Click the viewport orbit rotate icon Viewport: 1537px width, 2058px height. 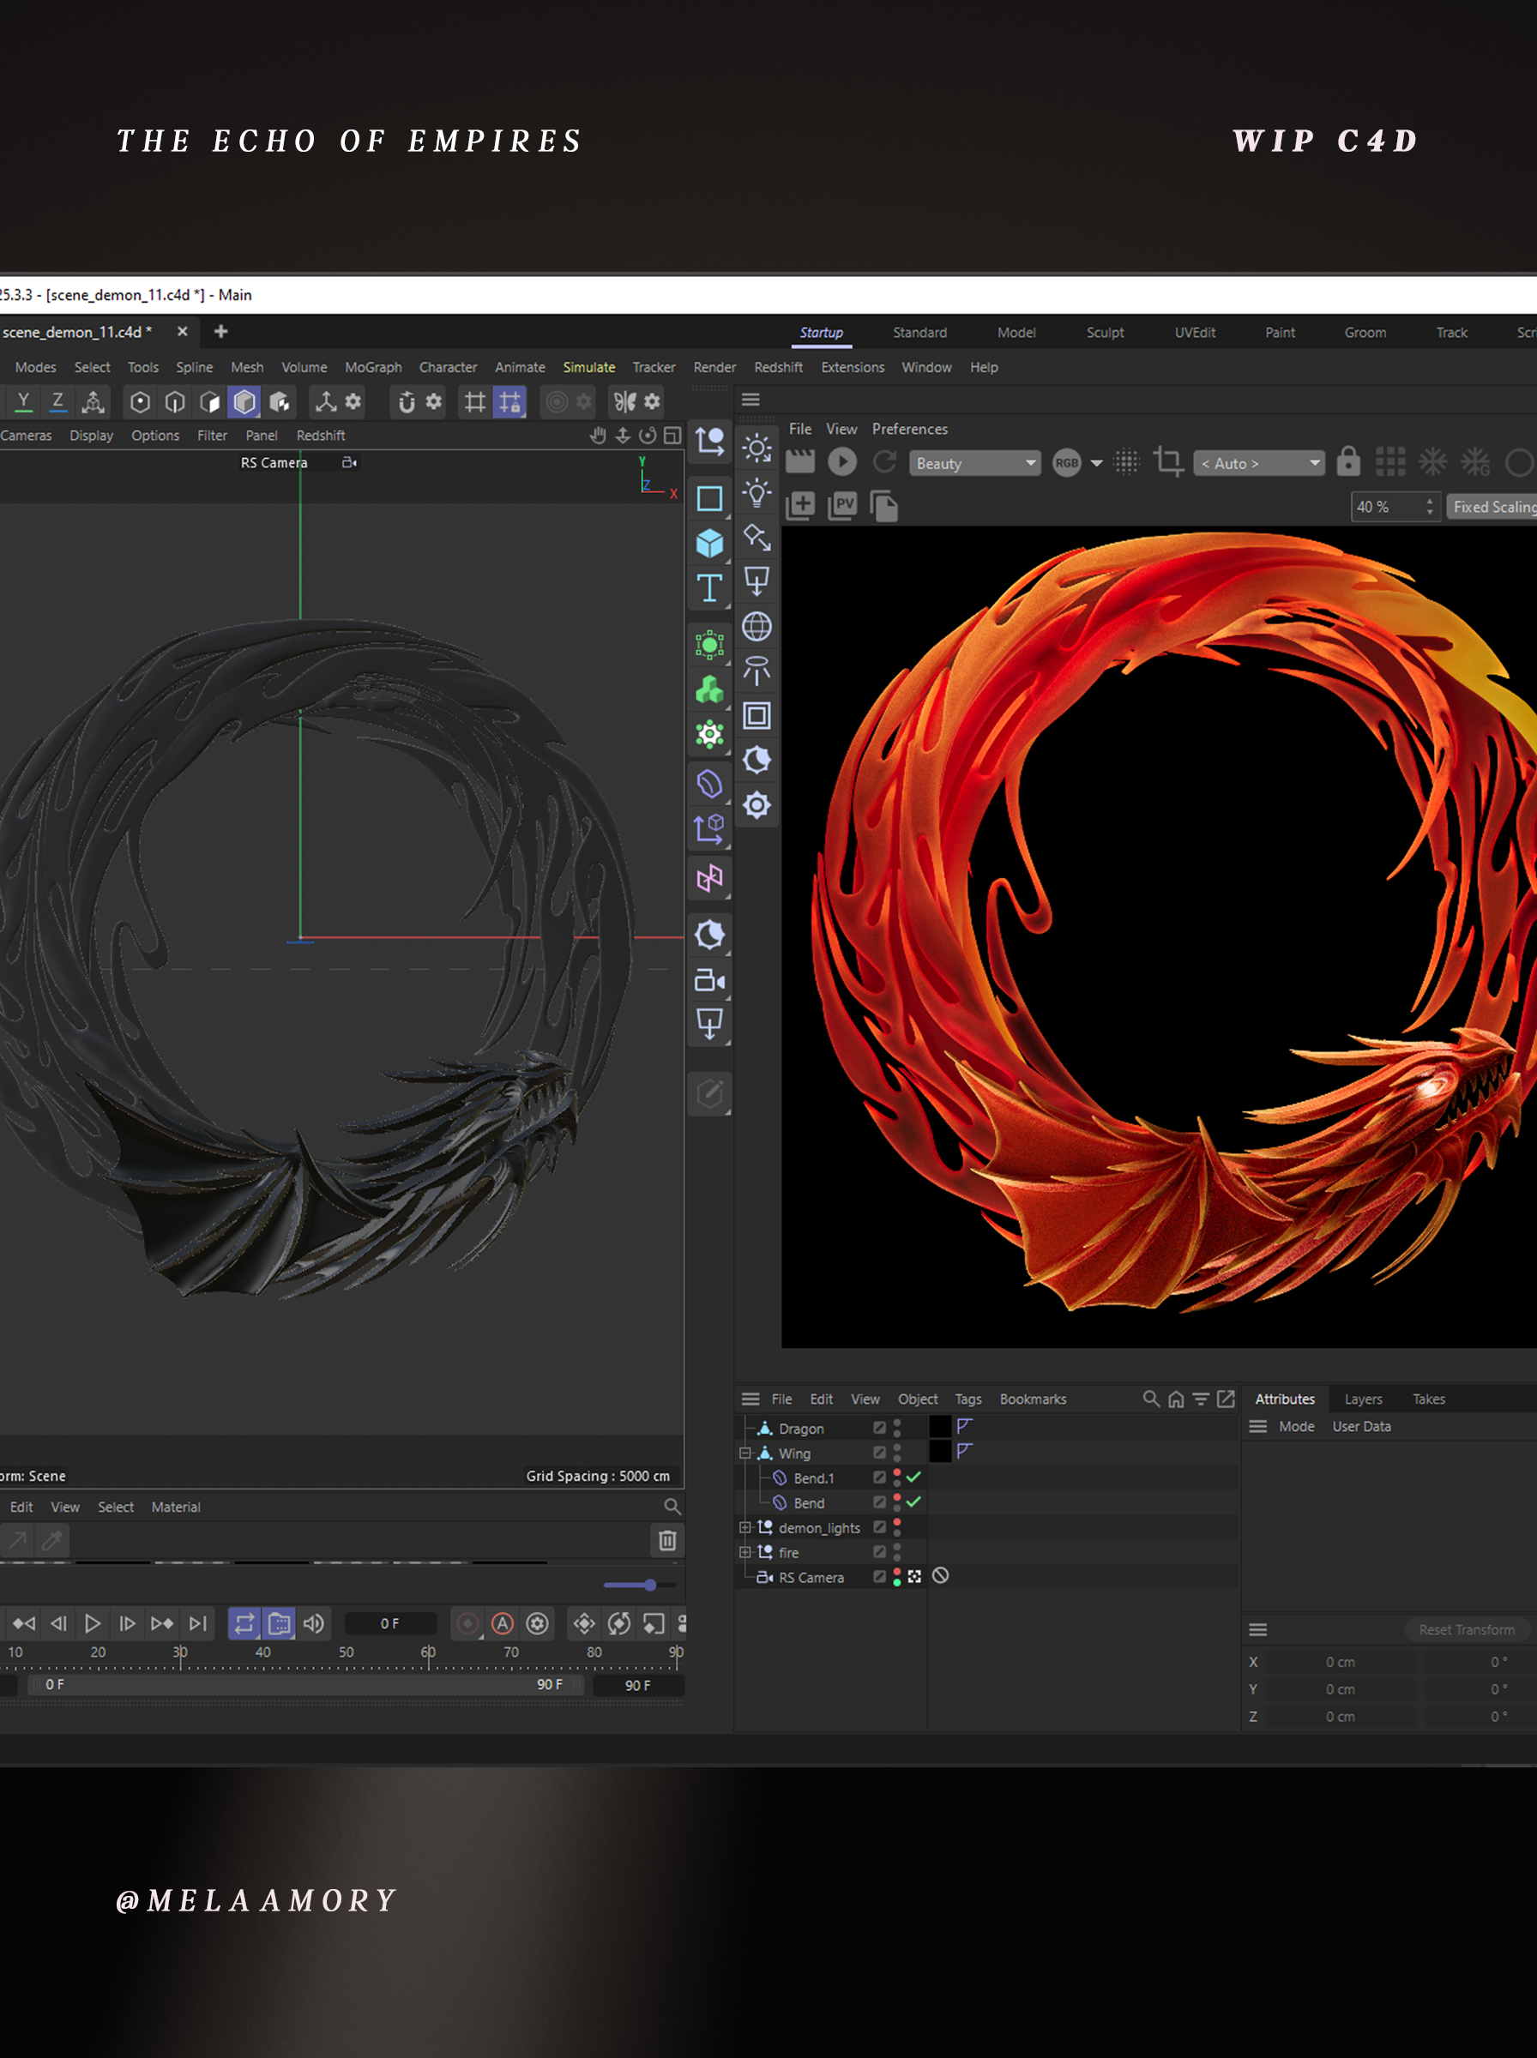pyautogui.click(x=648, y=436)
